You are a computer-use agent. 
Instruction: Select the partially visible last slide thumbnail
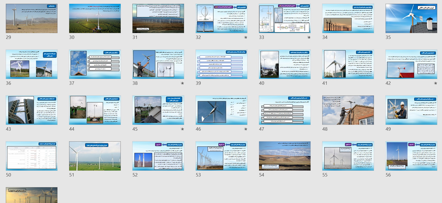[32, 195]
